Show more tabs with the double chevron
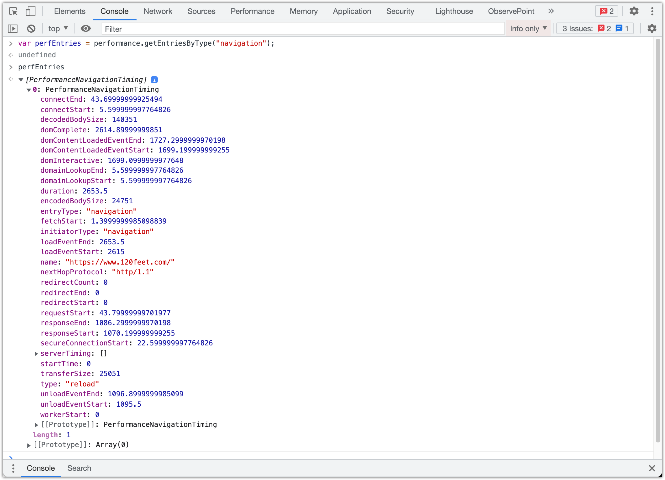665x480 pixels. [x=551, y=11]
